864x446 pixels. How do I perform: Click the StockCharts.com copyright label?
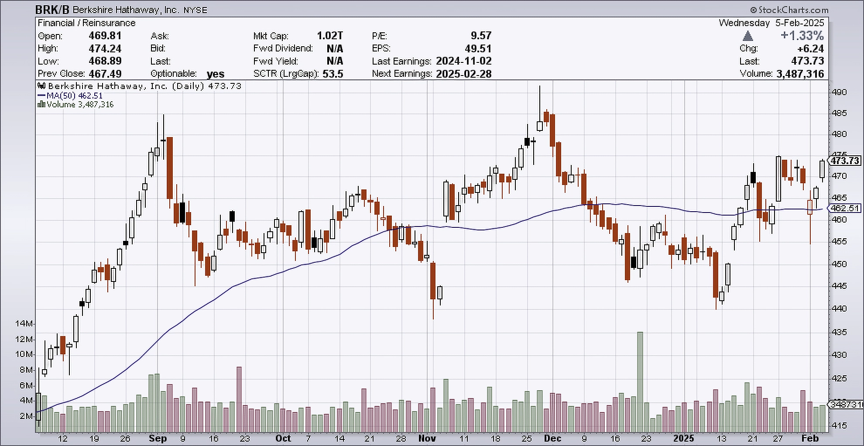789,10
